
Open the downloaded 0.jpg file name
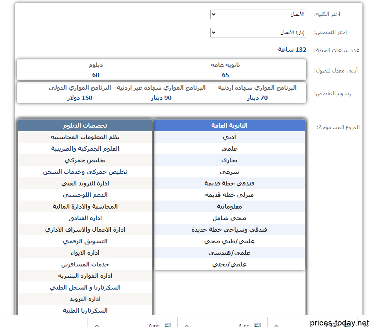point(154,325)
